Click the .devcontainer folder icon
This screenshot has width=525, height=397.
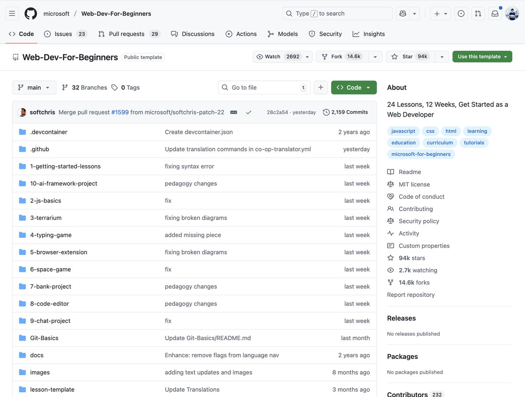pos(23,132)
